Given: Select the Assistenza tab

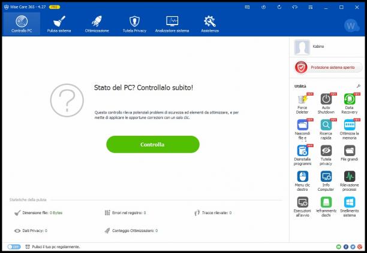Looking at the screenshot, I should tap(210, 24).
